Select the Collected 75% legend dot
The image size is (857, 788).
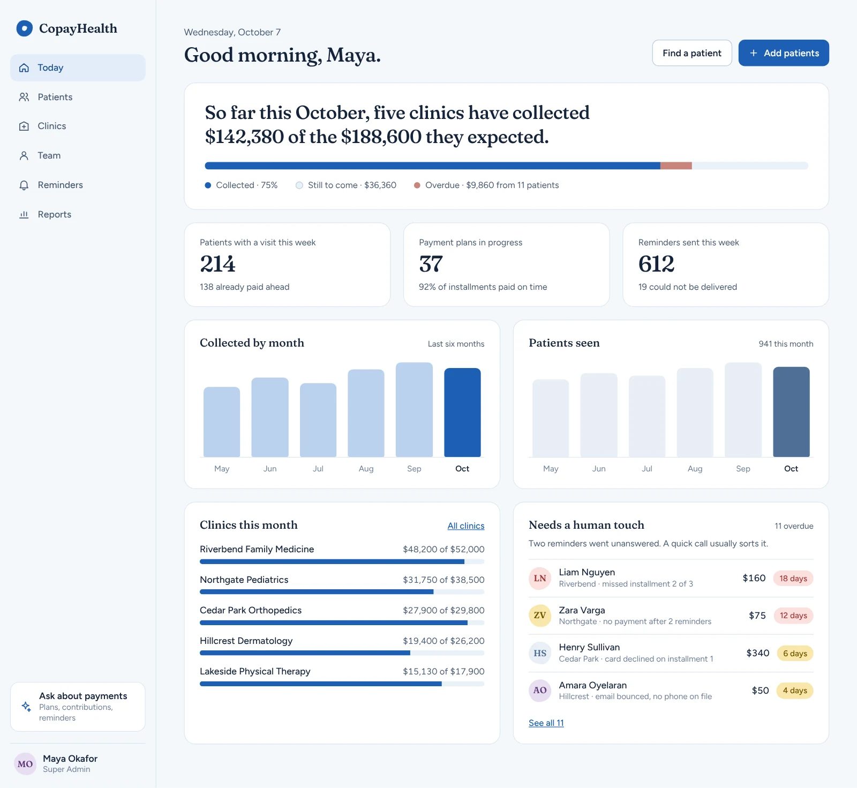tap(208, 185)
